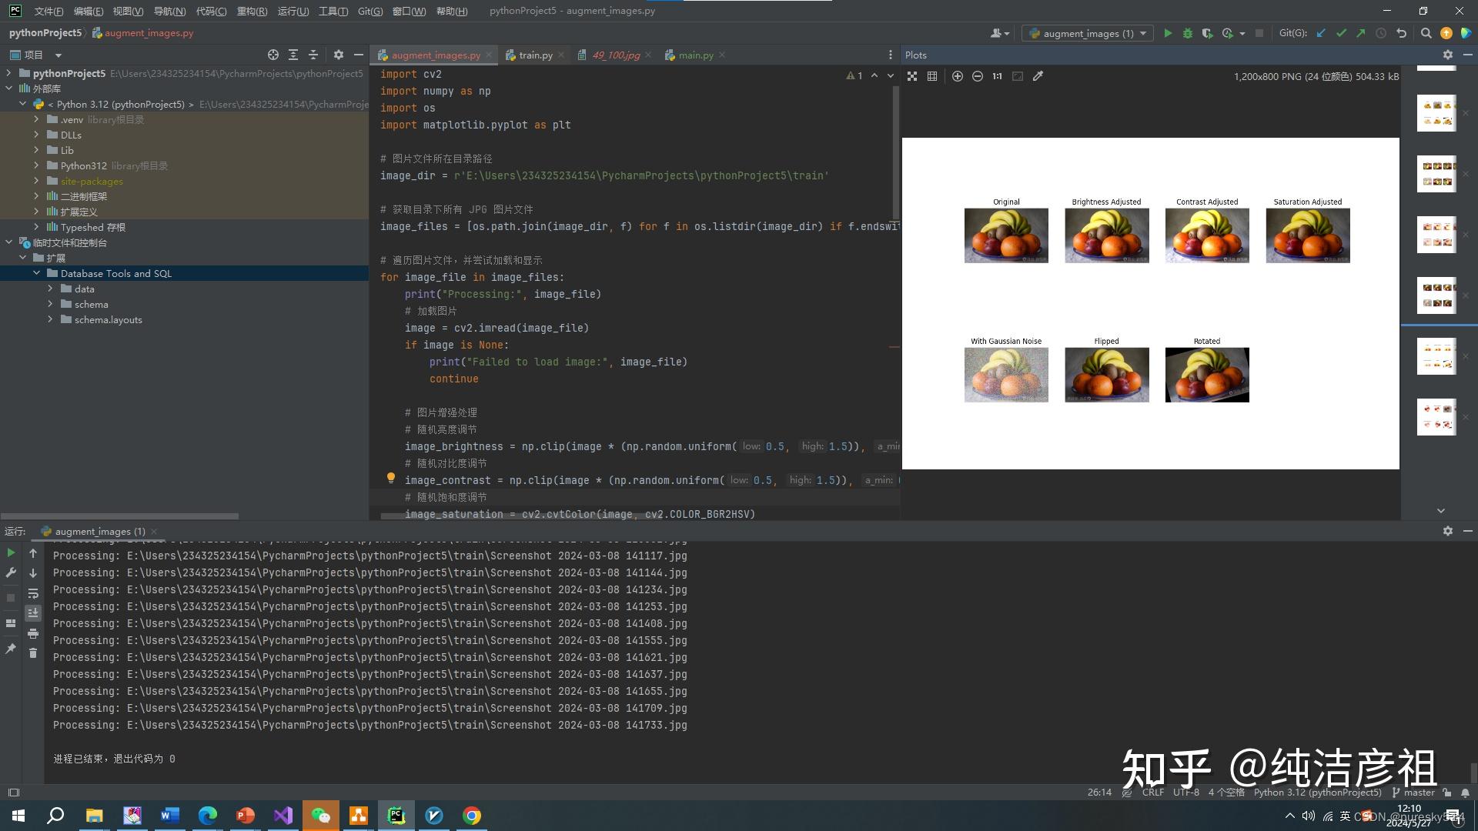Open the Search Everywhere magnifier icon

click(1426, 33)
